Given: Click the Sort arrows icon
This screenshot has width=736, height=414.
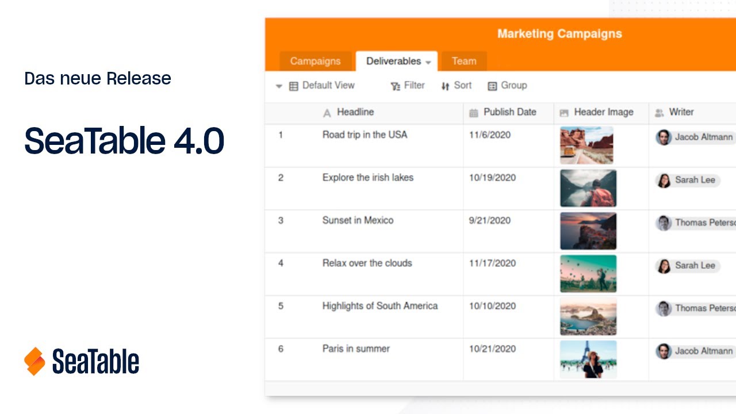Looking at the screenshot, I should click(445, 86).
